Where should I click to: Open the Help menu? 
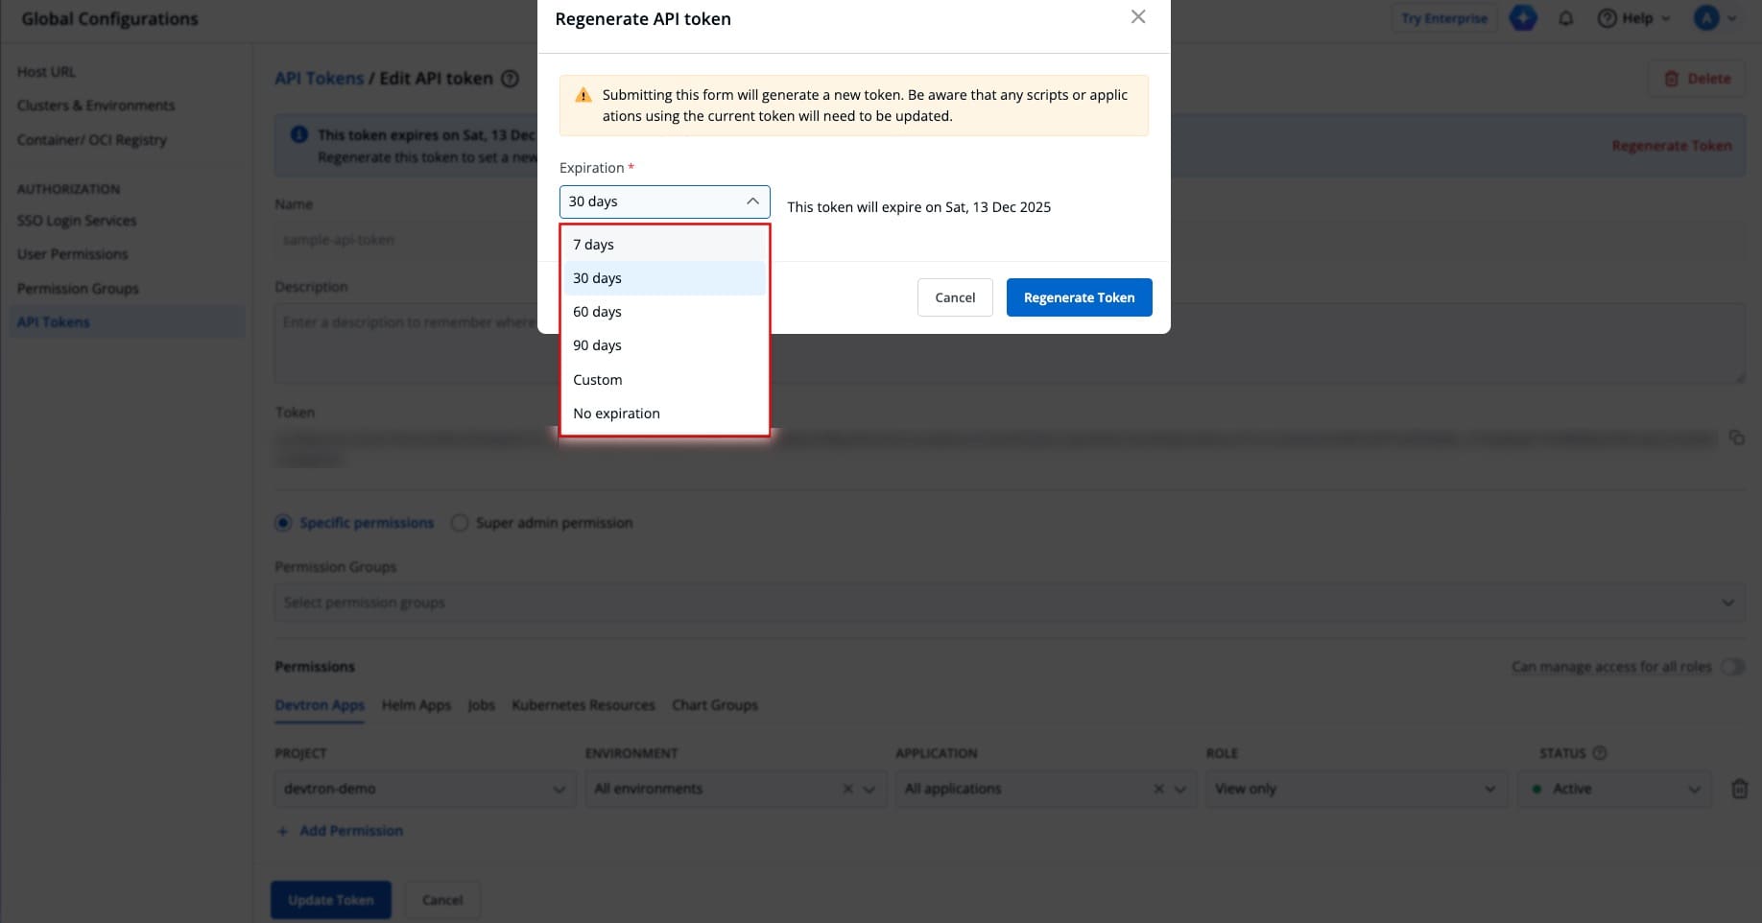tap(1633, 18)
